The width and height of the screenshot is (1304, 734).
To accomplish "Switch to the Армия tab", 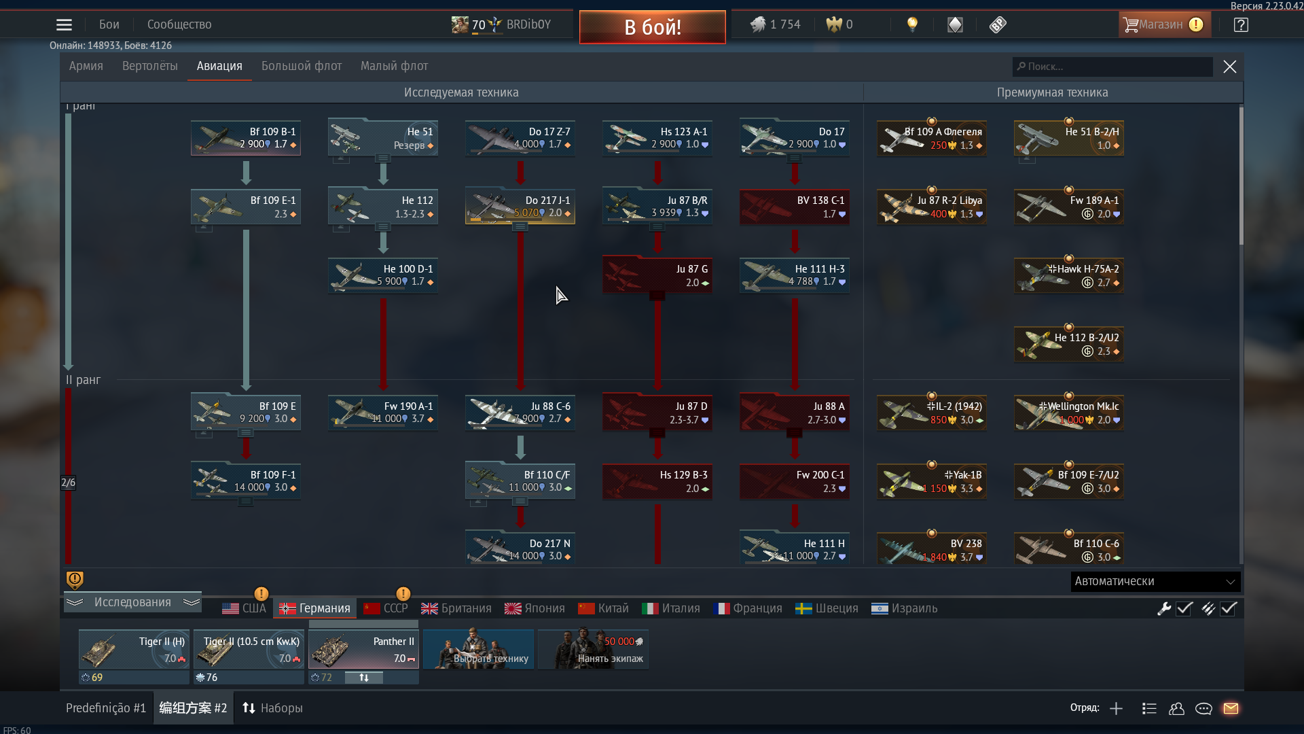I will 86,66.
